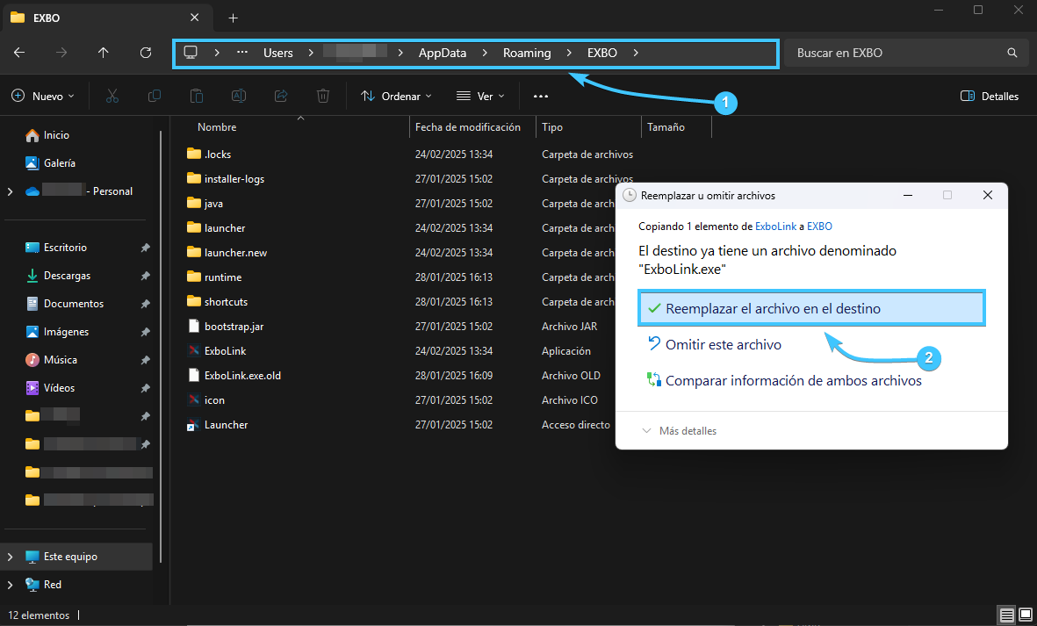Sort files by the Nombre column

click(217, 127)
